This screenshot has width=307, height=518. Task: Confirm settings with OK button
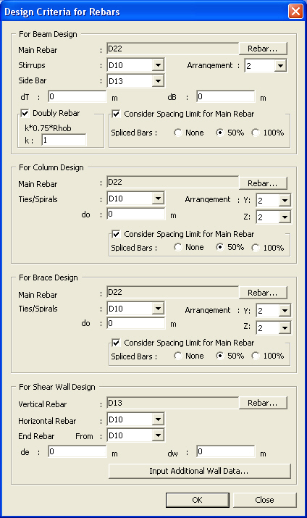(198, 500)
